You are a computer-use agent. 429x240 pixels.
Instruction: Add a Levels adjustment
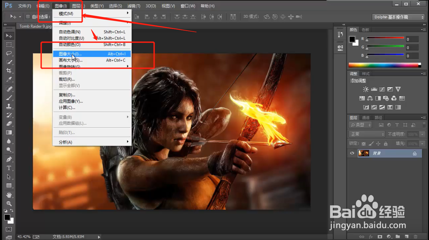pos(374,89)
